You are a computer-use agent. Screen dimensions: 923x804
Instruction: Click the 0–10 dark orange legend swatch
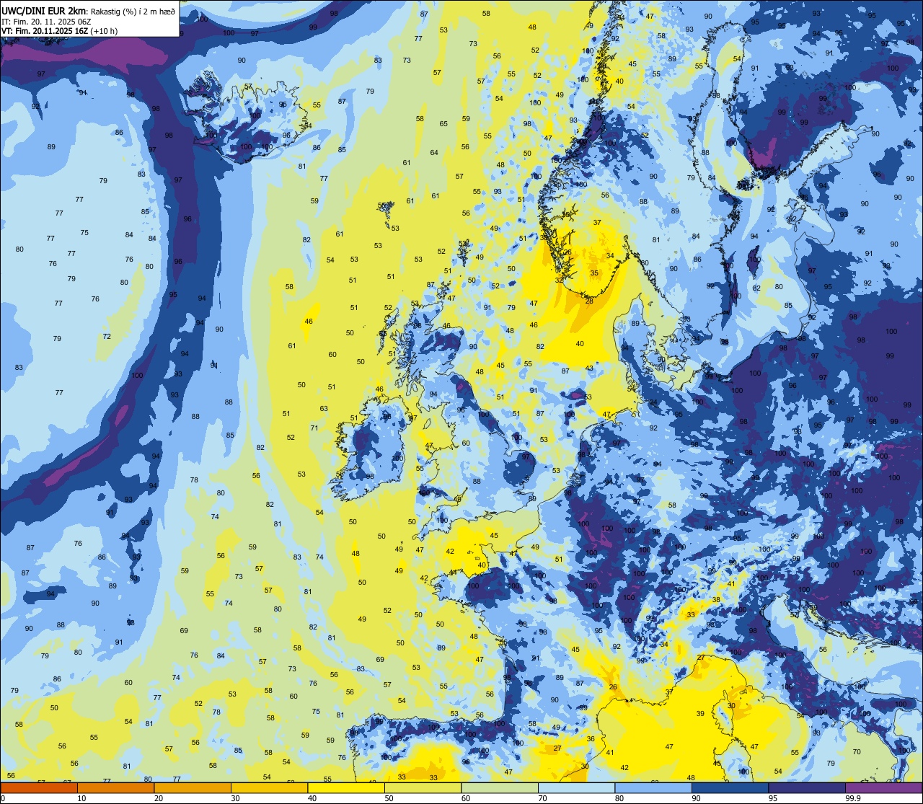point(39,788)
